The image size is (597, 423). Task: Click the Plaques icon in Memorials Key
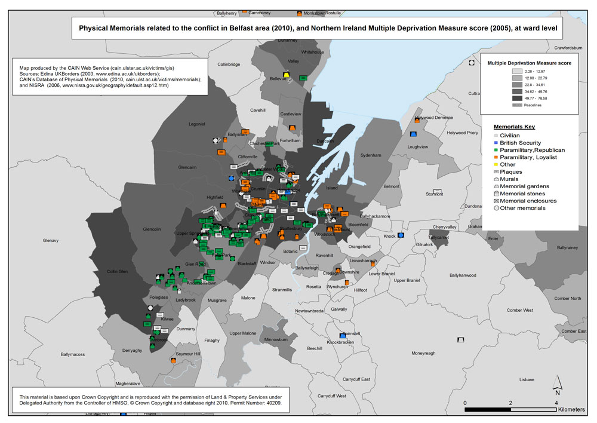tap(496, 172)
